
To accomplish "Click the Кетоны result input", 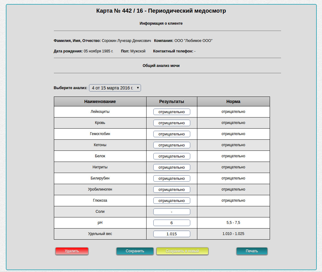I will [x=171, y=145].
